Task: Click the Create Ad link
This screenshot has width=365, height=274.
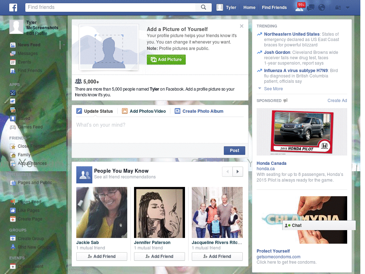Action: point(337,101)
